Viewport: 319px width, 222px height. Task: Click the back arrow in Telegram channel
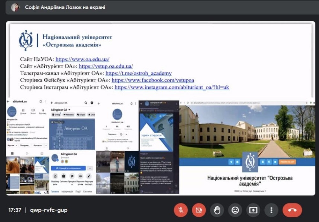tap(141, 104)
